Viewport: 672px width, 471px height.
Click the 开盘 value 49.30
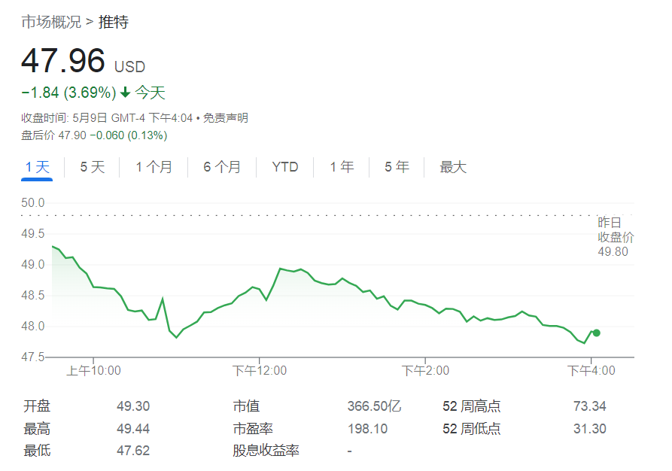coord(133,406)
